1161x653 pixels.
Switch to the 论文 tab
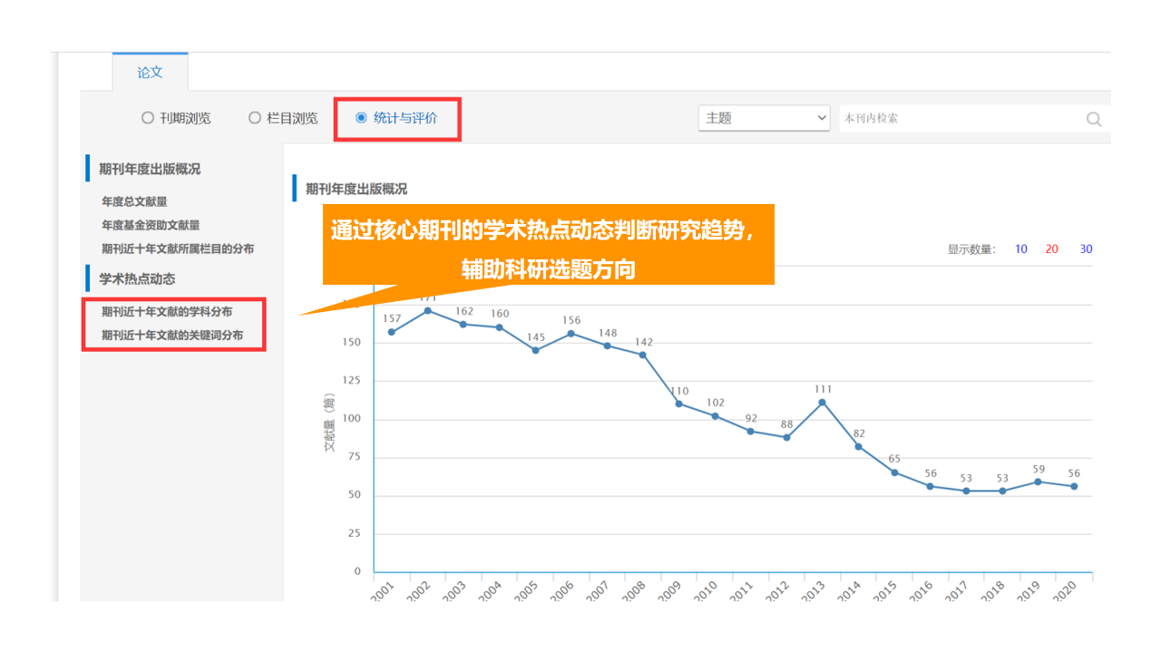coord(150,73)
